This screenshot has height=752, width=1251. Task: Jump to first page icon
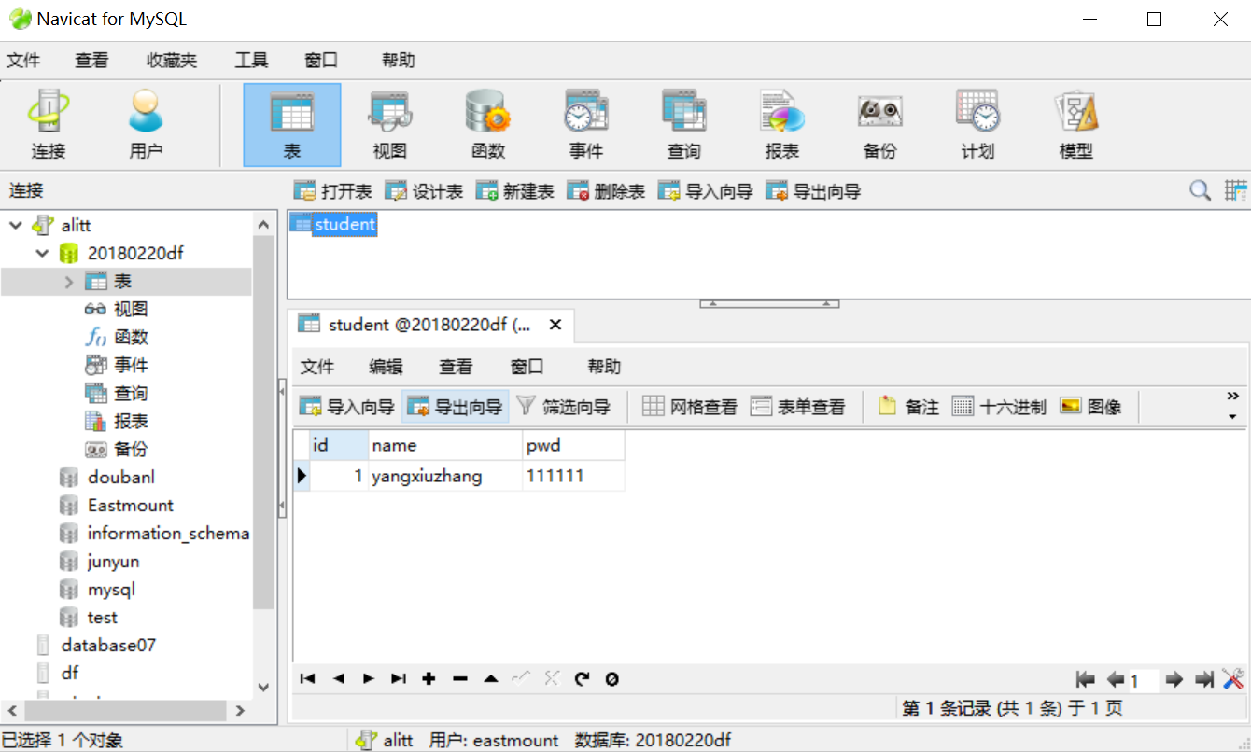[x=1085, y=679]
